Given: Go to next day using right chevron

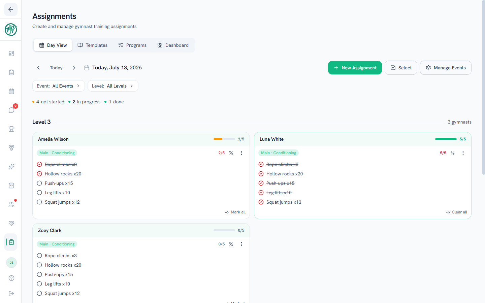Looking at the screenshot, I should coord(74,68).
